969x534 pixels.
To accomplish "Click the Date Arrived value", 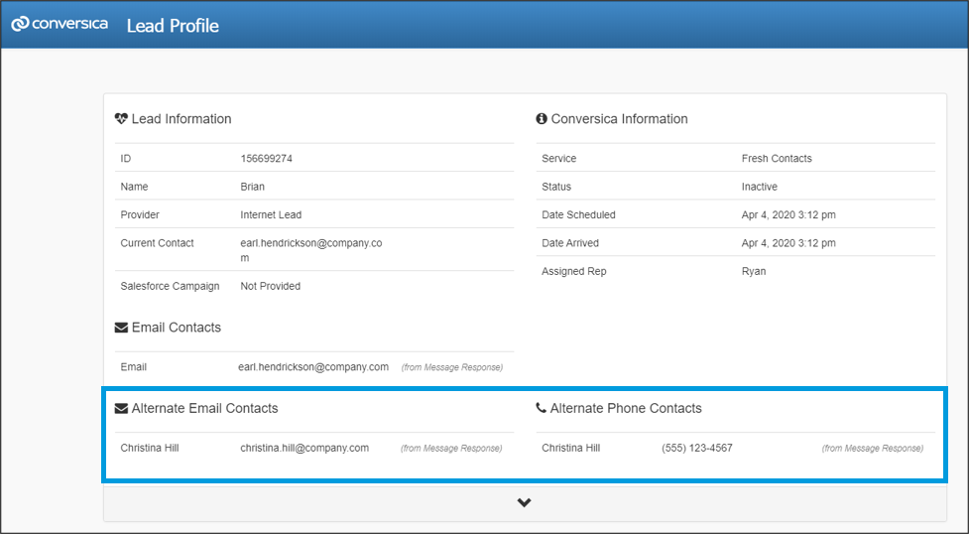I will [788, 243].
